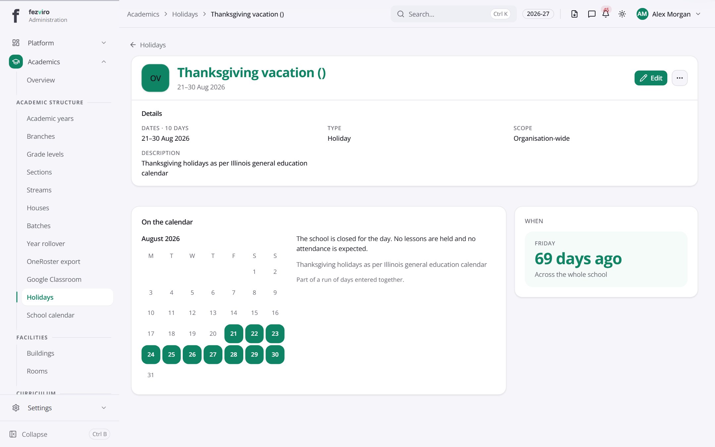Open Year rollover in sidebar
715x447 pixels.
[x=46, y=243]
